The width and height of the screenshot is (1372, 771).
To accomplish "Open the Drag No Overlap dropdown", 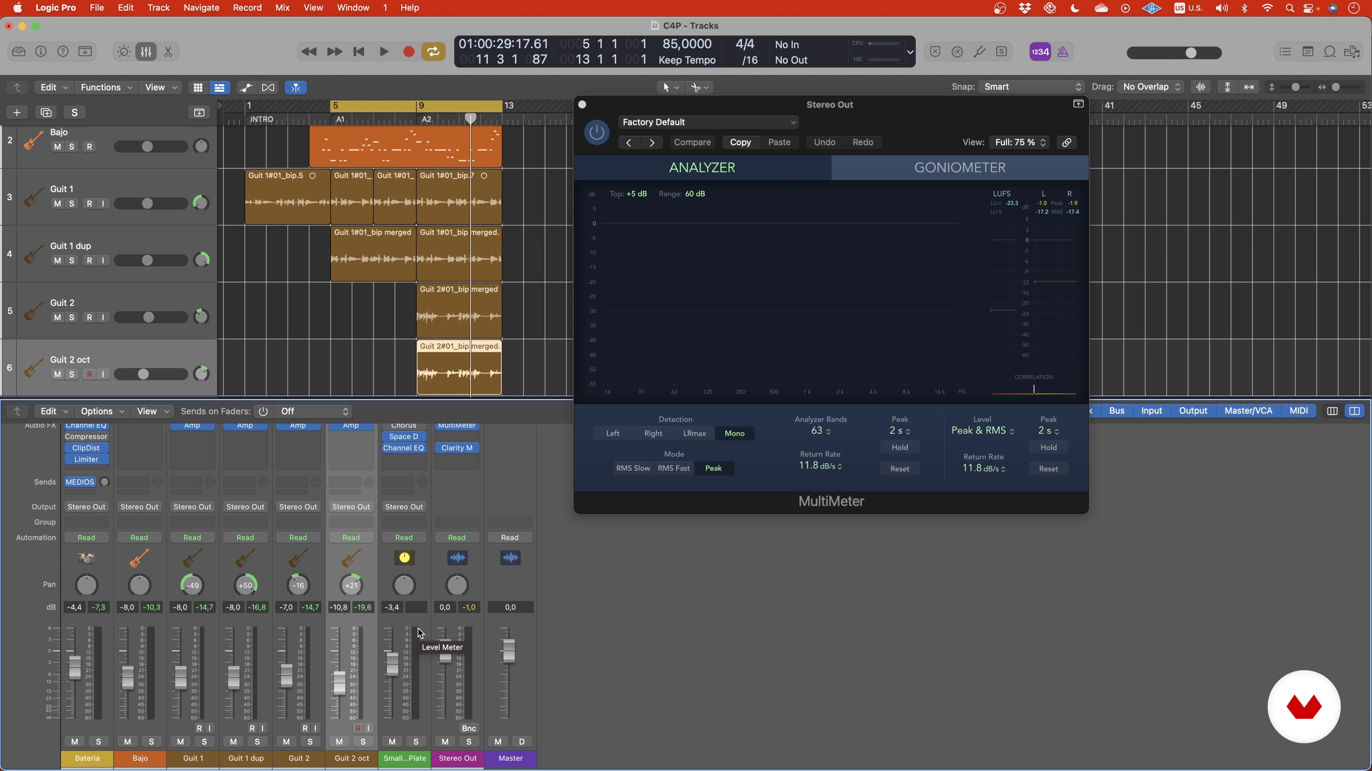I will 1150,87.
